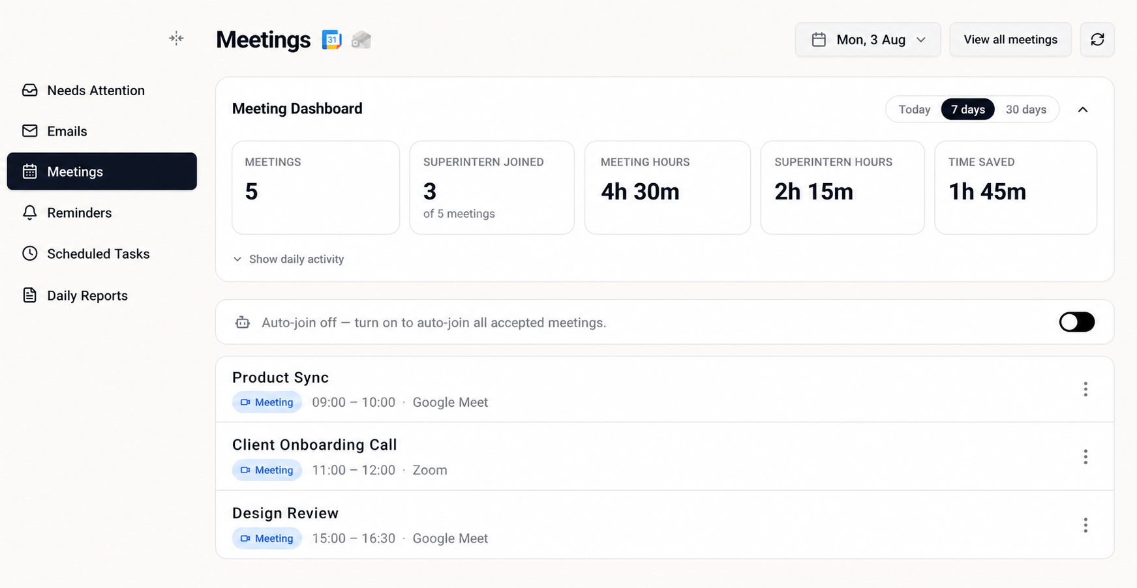Open options menu for Design Review

1085,525
